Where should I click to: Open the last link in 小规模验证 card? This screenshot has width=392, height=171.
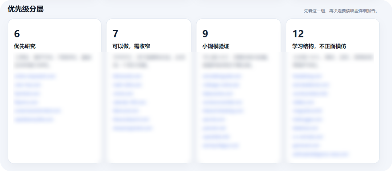221,146
